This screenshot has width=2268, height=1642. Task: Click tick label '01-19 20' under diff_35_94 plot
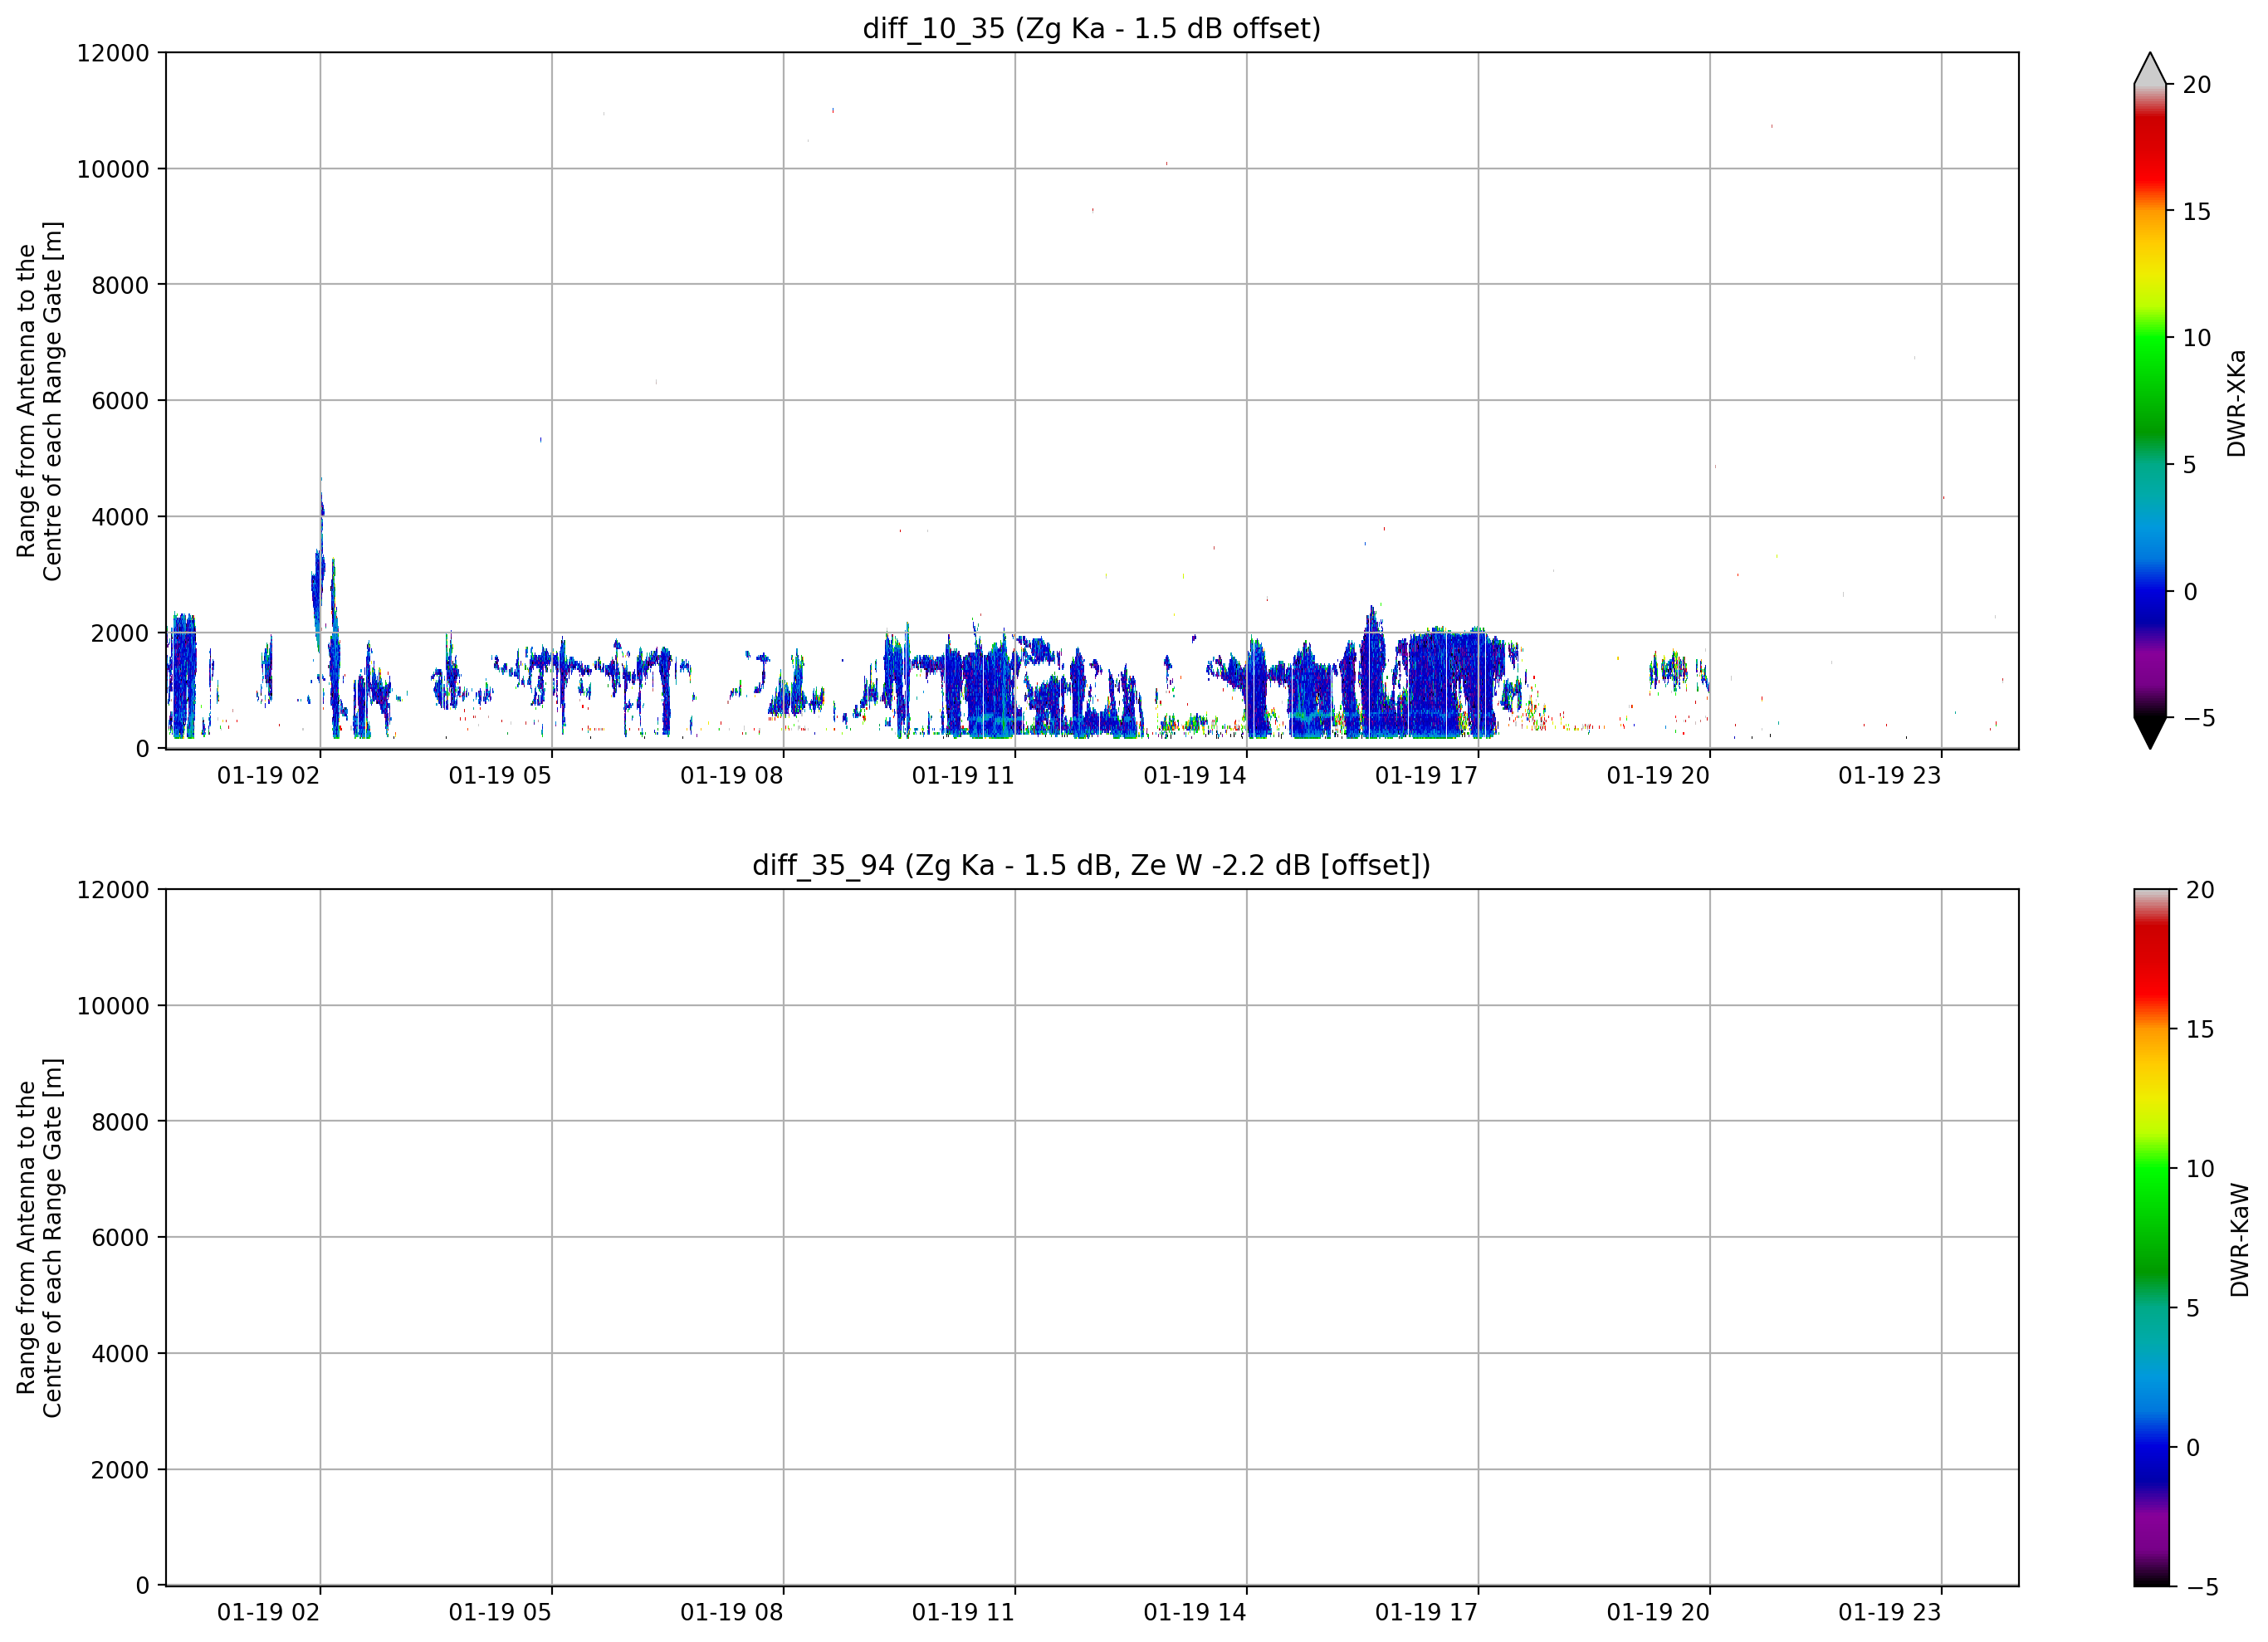tap(1658, 1613)
